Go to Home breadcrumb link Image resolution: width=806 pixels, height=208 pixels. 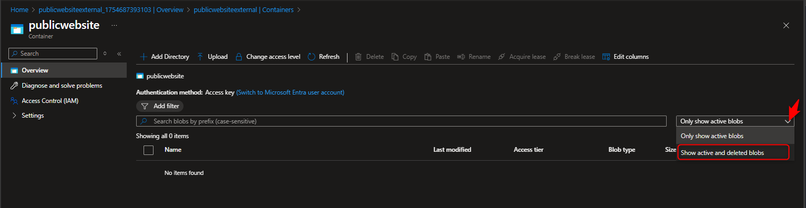pyautogui.click(x=19, y=10)
